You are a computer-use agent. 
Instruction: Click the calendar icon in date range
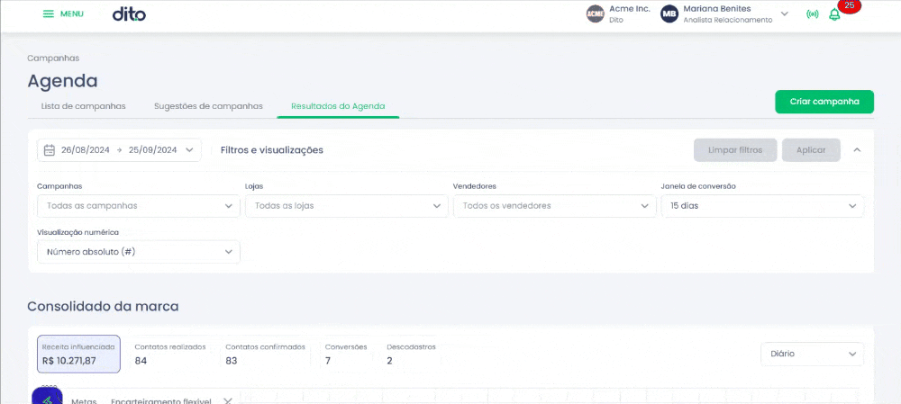click(x=50, y=150)
